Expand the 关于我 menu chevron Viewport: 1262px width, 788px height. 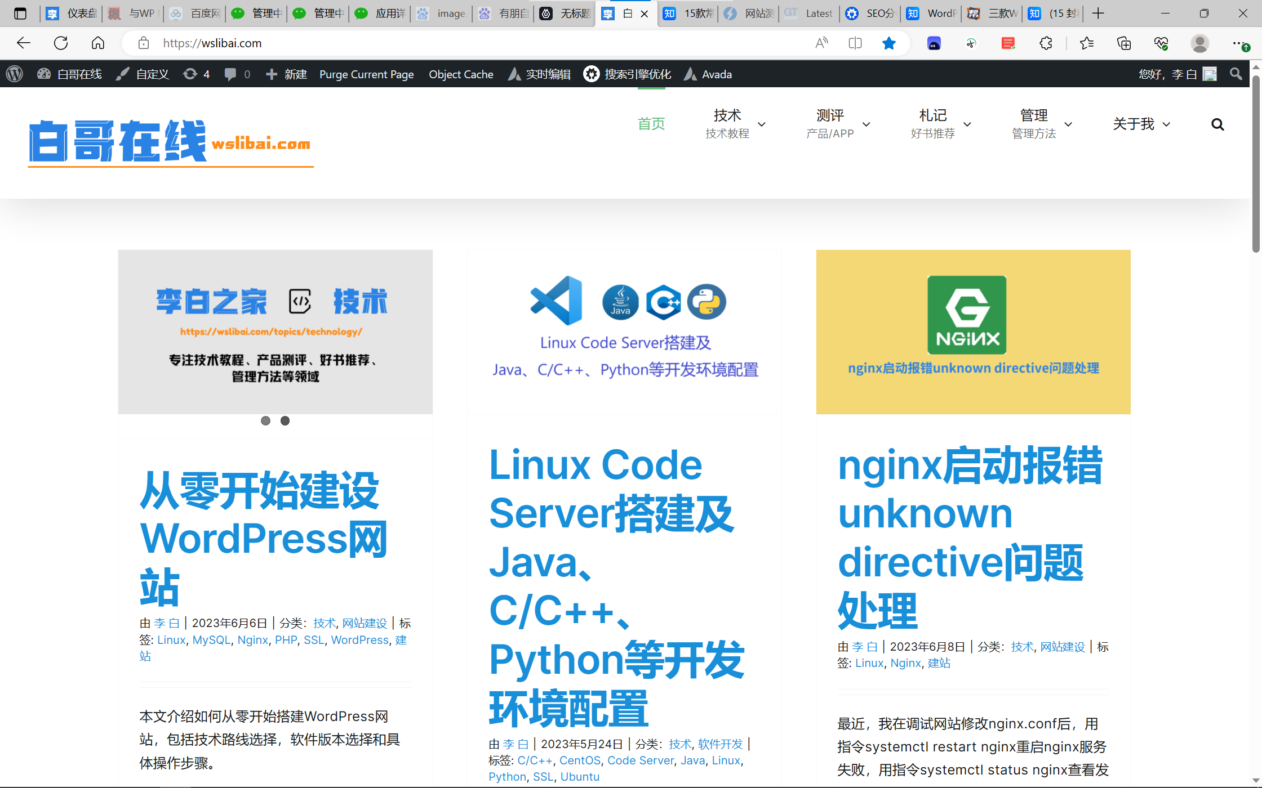(1167, 124)
